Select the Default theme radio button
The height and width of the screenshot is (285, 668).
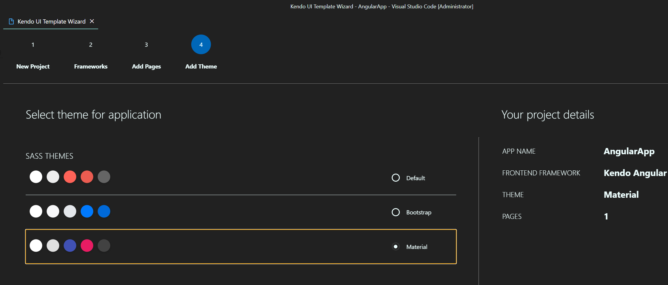coord(396,177)
